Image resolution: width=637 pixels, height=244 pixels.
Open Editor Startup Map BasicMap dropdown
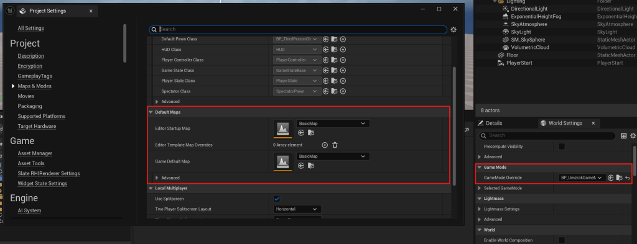point(333,123)
